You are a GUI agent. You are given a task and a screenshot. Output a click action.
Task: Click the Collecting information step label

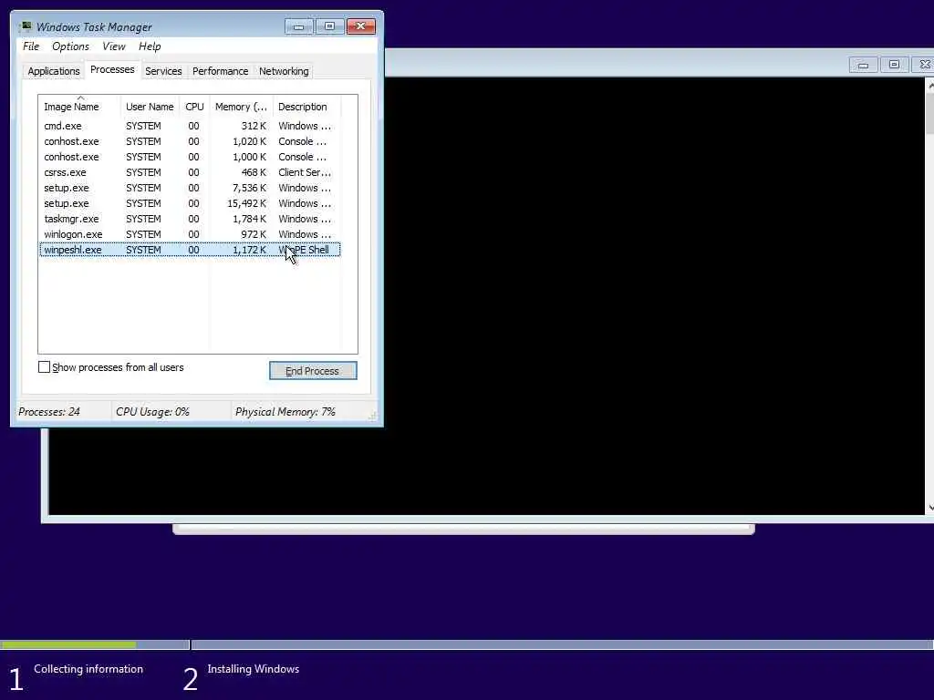click(x=88, y=669)
